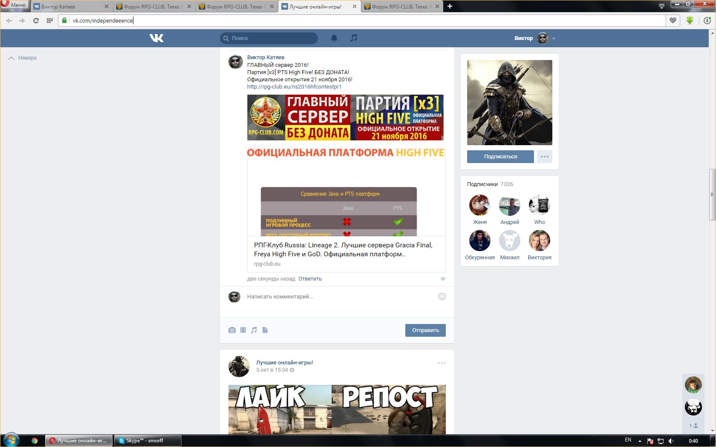716x447 pixels.
Task: Click the taskbar clock showing 0:40
Action: tap(693, 441)
